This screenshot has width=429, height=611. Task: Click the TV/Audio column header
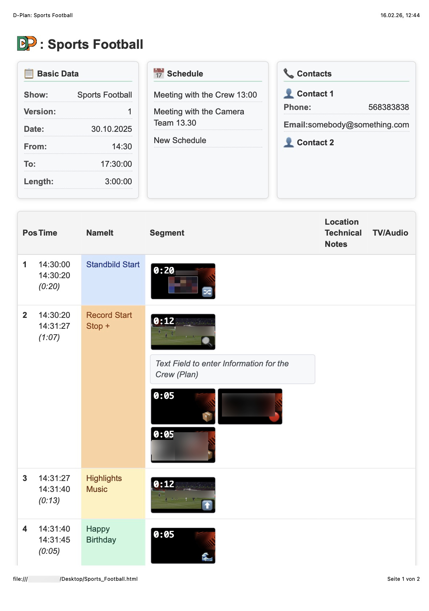[x=390, y=233]
